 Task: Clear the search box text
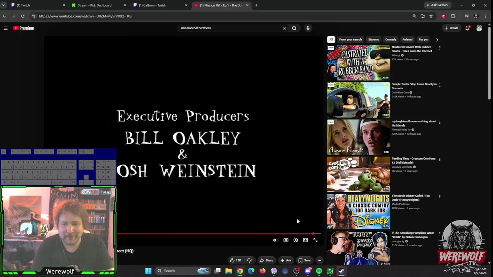pyautogui.click(x=285, y=28)
